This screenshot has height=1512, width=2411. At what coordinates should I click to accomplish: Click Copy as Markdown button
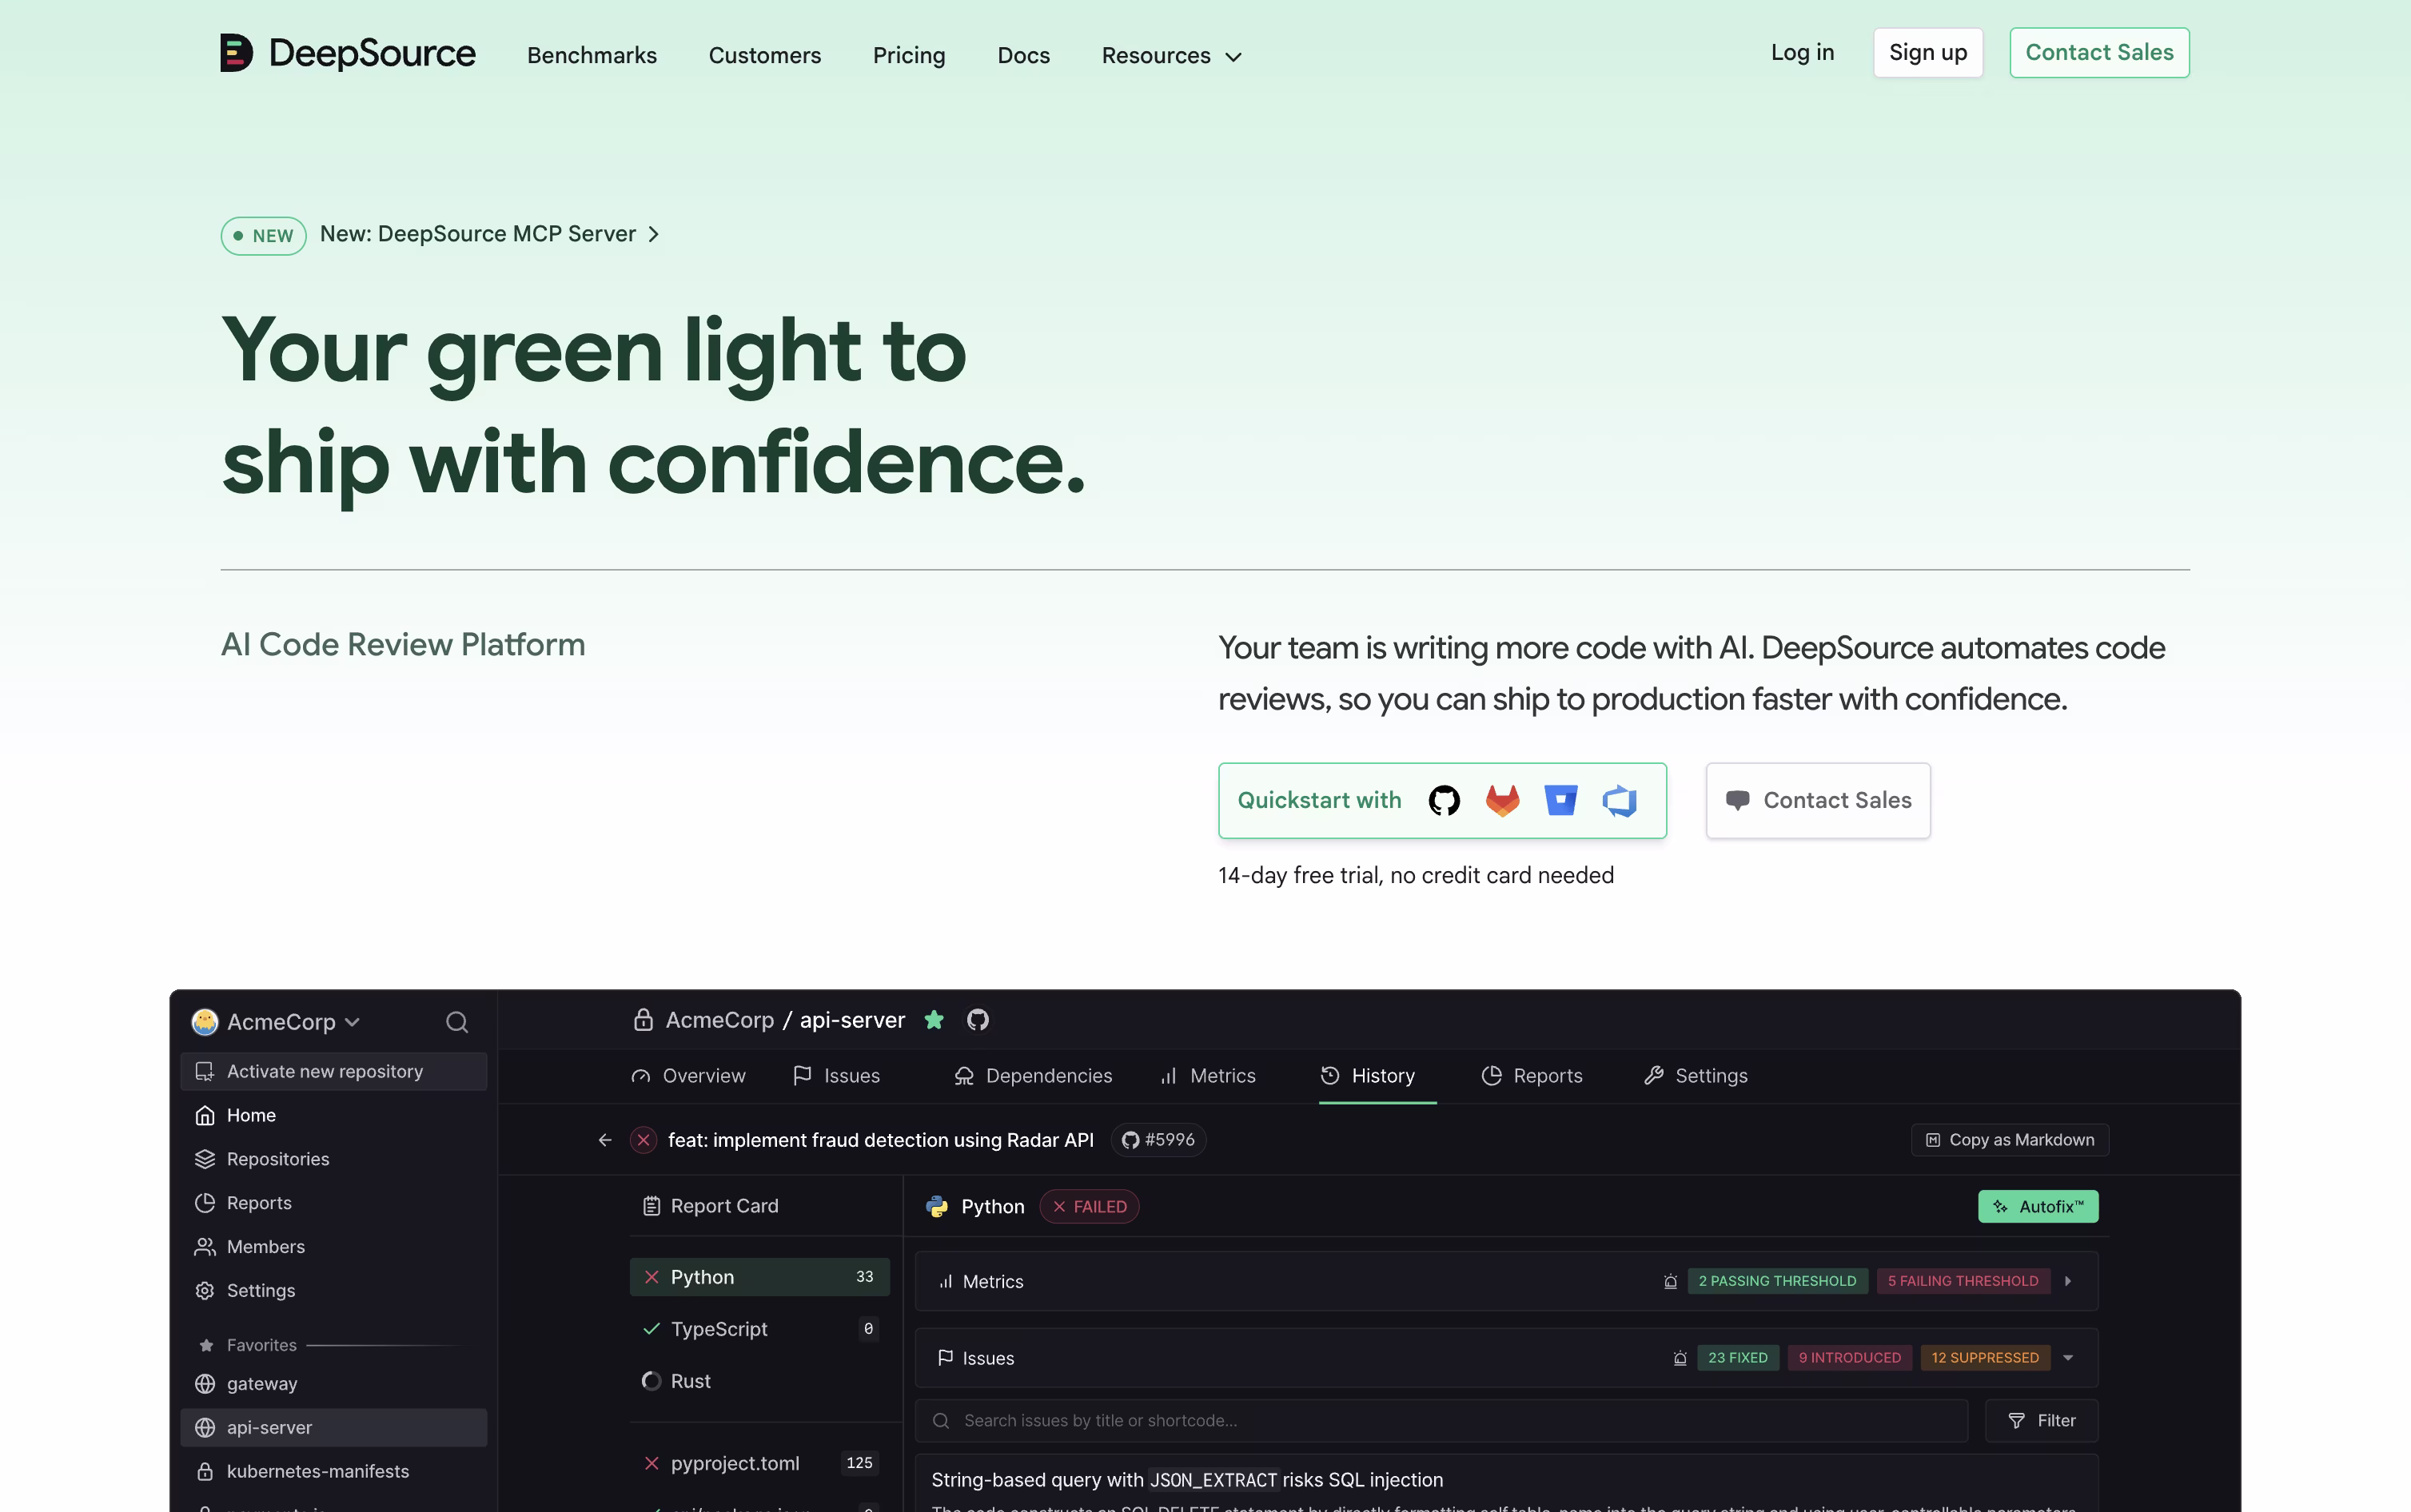pyautogui.click(x=2010, y=1140)
